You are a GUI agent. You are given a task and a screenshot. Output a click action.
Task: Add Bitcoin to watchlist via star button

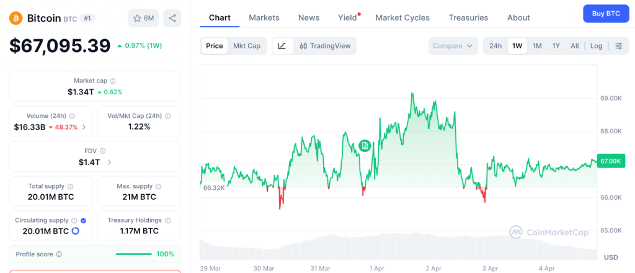143,18
